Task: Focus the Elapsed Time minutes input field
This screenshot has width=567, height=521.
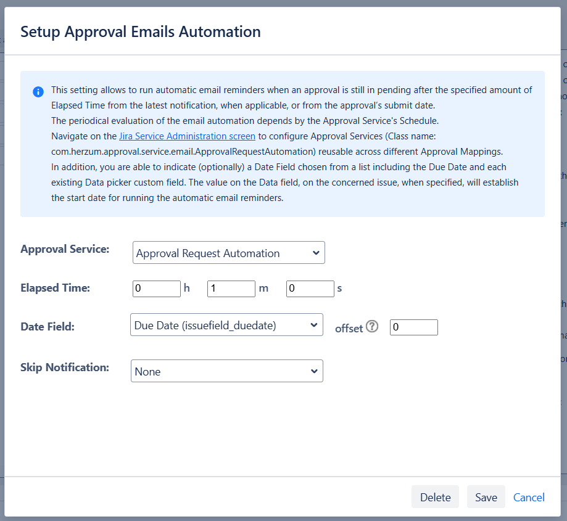Action: click(231, 289)
